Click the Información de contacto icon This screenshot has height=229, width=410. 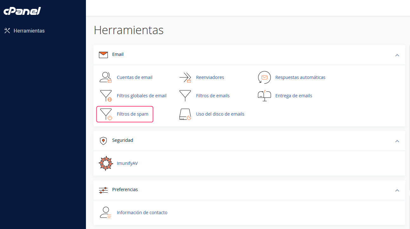pyautogui.click(x=106, y=213)
